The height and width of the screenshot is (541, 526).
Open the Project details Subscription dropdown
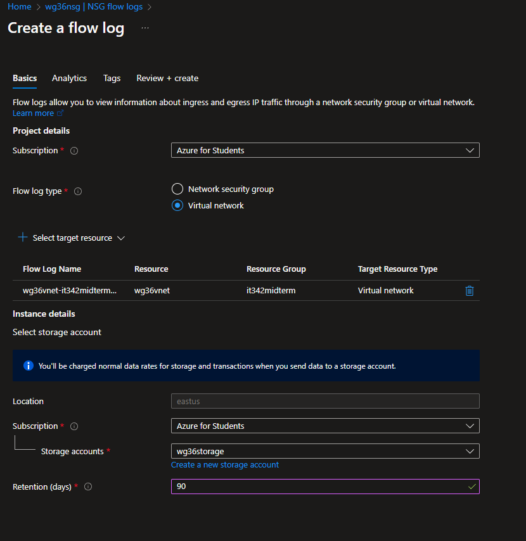pyautogui.click(x=324, y=150)
